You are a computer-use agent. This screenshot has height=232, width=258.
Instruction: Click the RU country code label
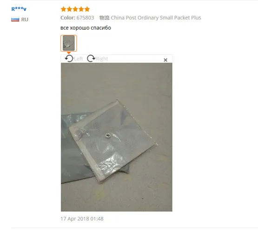coord(25,19)
